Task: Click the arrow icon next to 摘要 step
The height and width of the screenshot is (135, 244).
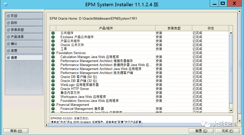Action: [8, 58]
